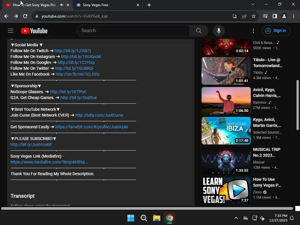The image size is (300, 225).
Task: Open the Sony Vegas Mediafire download link
Action: (49, 162)
